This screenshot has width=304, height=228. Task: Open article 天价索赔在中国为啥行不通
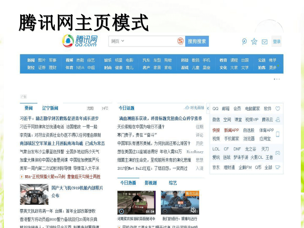click(141, 127)
